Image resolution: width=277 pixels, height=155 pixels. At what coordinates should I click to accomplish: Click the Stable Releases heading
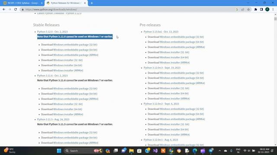point(46,25)
